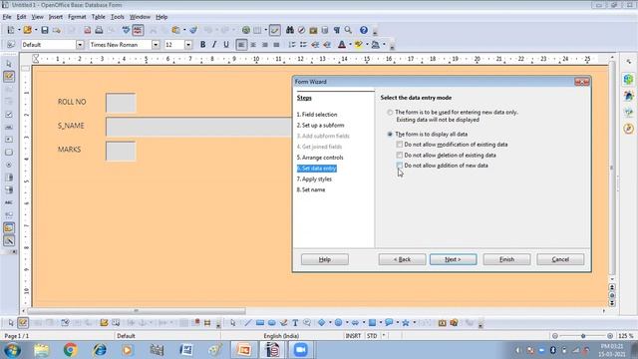This screenshot has height=359, width=638.
Task: Click the Zoom magnifier icon
Action: tap(348, 30)
